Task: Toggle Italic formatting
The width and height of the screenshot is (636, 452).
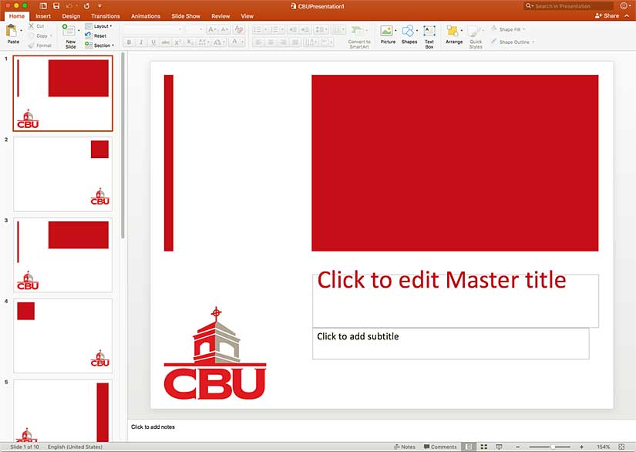Action: (x=141, y=42)
